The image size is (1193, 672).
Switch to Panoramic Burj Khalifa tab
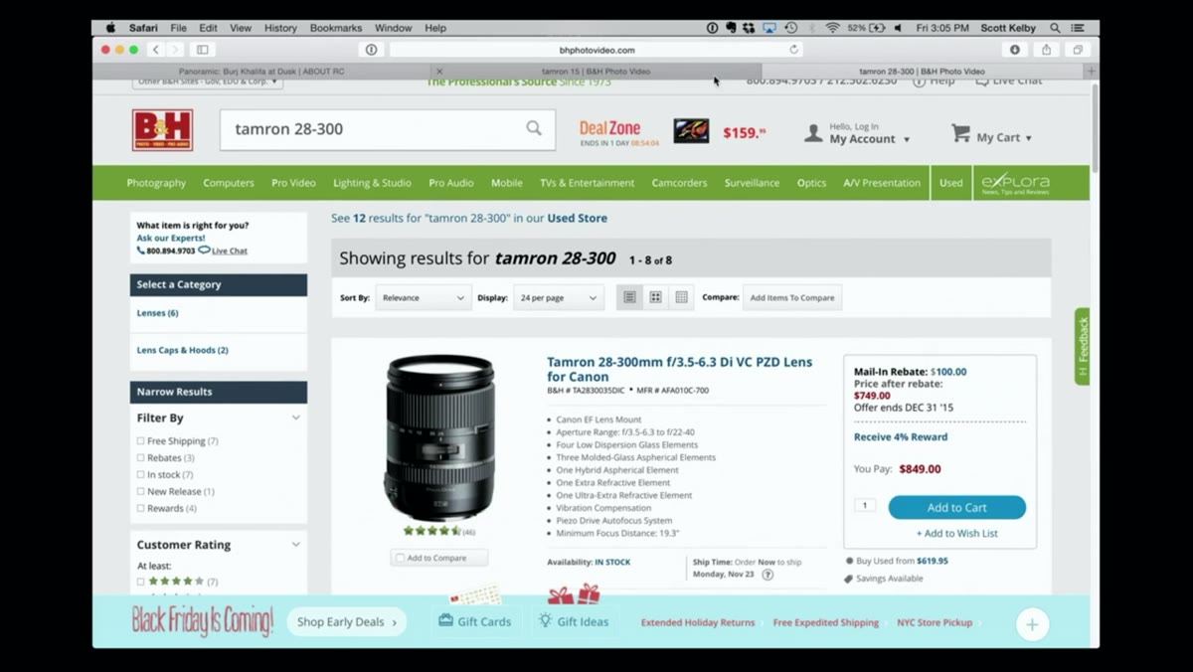pyautogui.click(x=262, y=72)
